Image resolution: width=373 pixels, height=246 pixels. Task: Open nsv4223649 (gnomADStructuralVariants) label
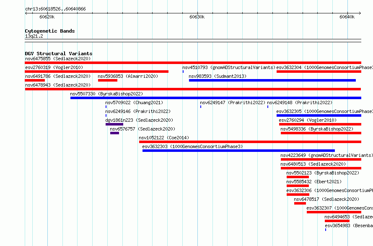326,155
